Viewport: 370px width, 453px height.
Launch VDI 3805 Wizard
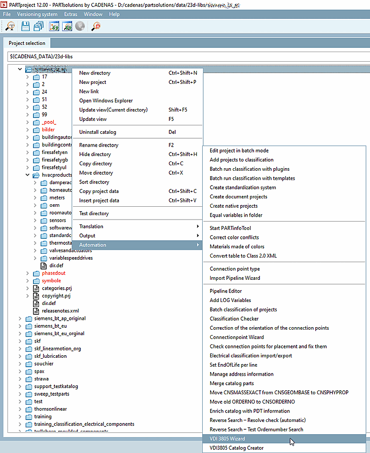[284, 439]
